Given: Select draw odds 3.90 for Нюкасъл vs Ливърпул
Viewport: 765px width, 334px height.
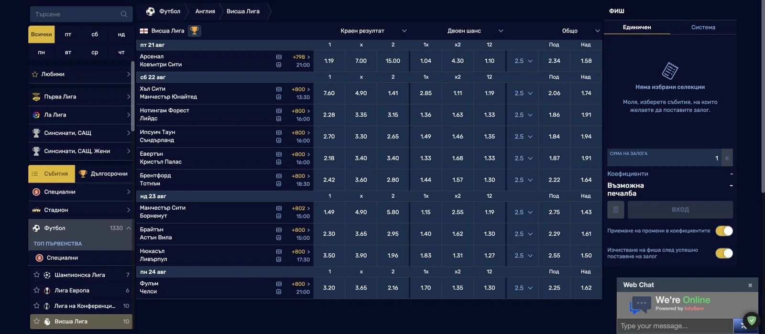Looking at the screenshot, I should tap(361, 256).
